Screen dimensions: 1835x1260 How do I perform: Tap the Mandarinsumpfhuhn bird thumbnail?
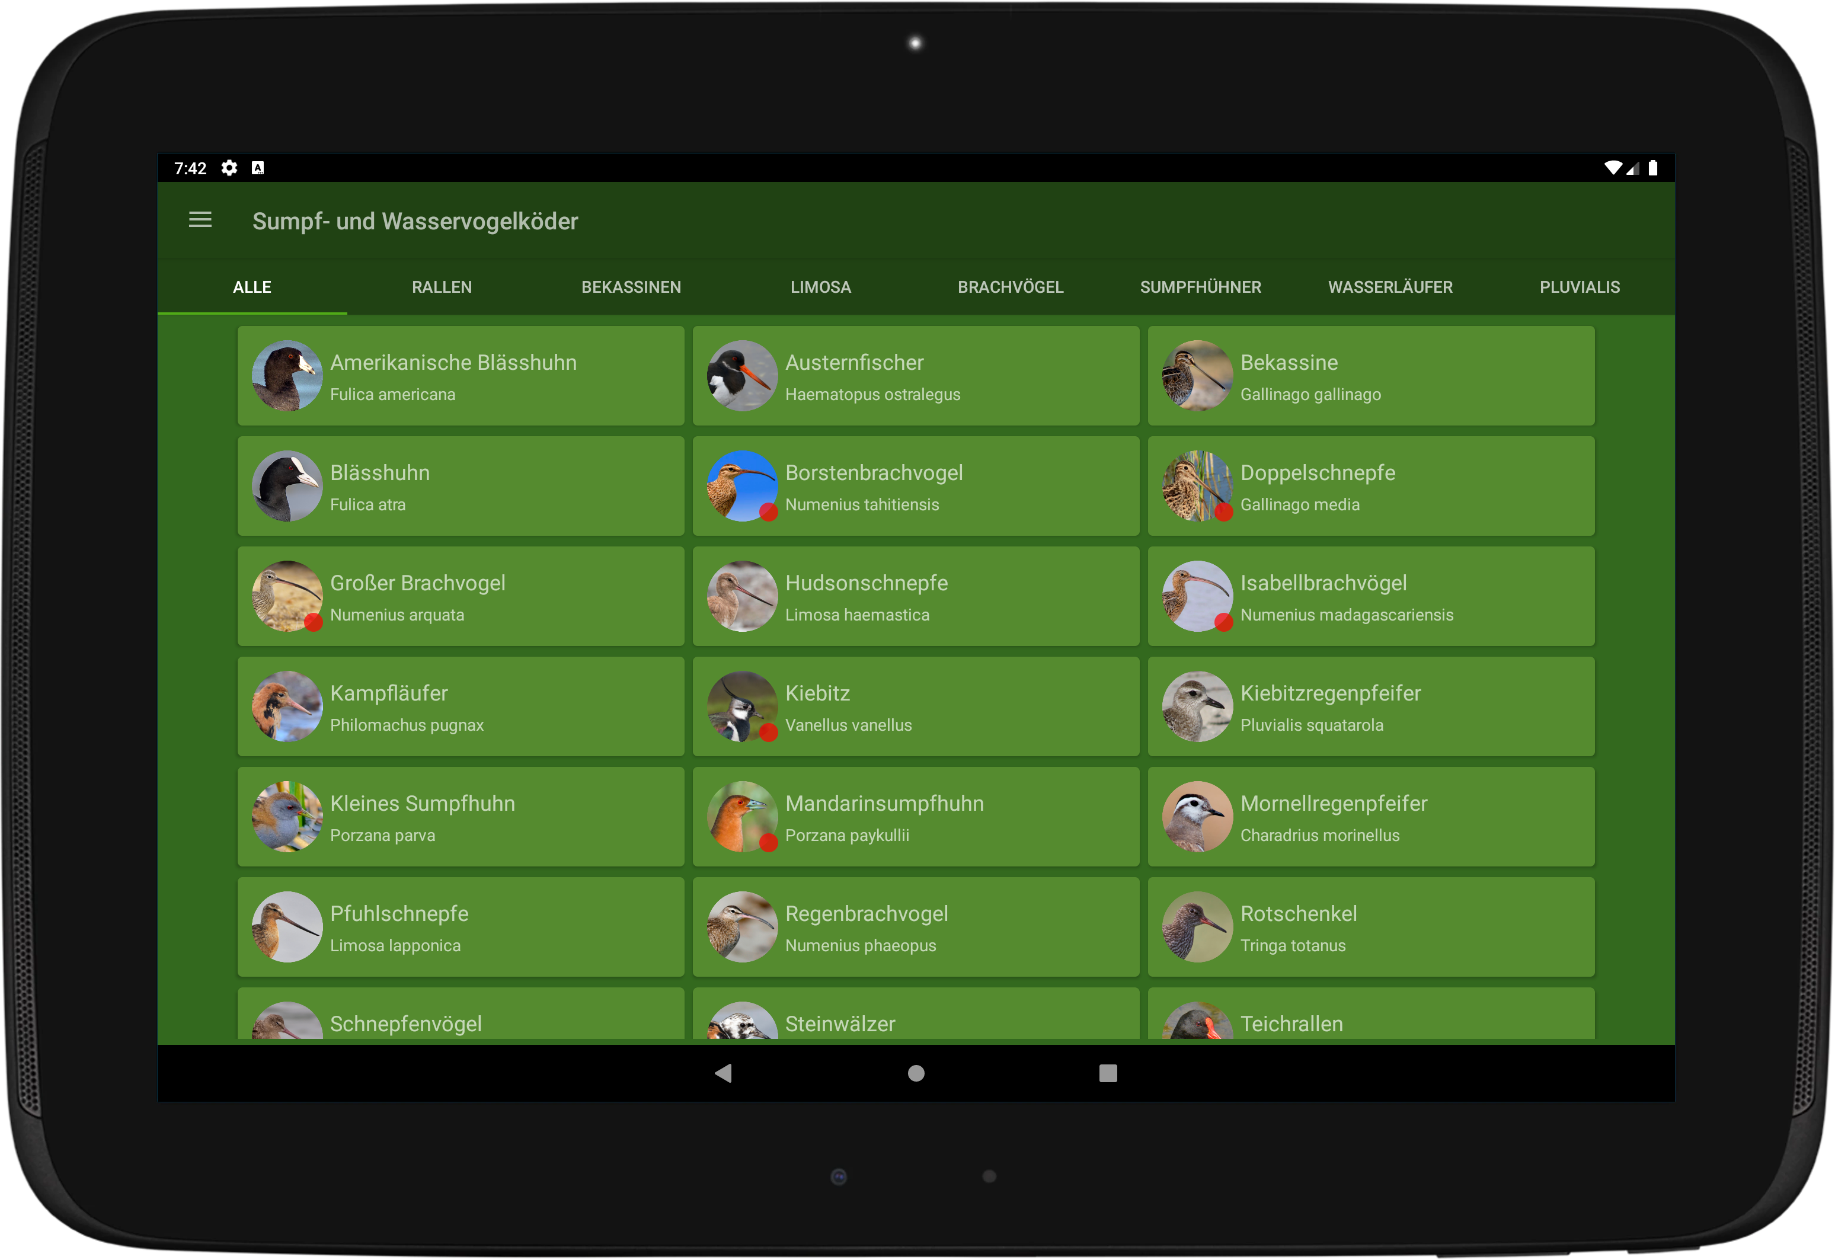point(742,817)
